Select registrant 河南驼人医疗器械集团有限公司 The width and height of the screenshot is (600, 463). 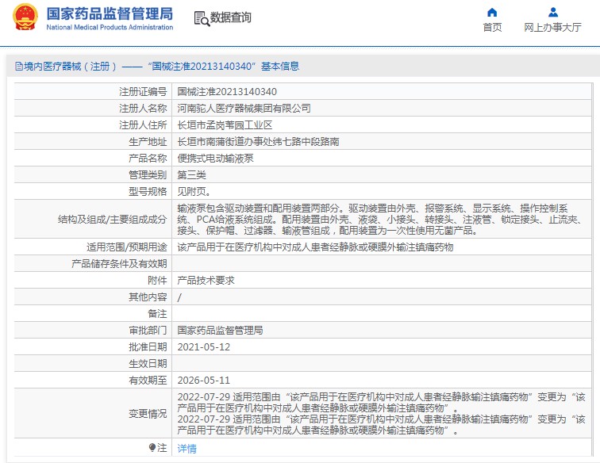244,108
